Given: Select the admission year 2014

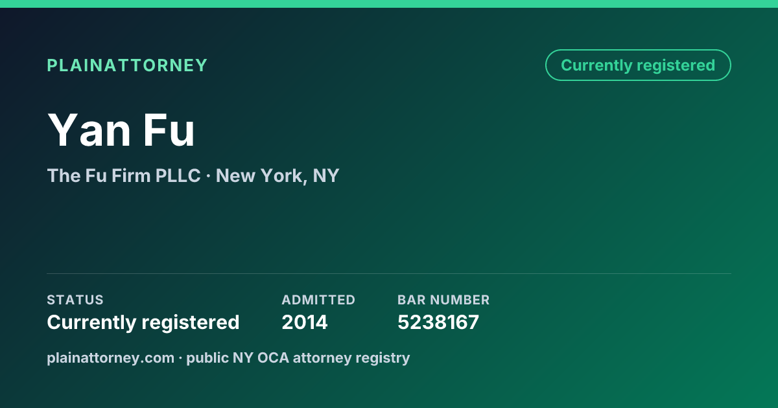Looking at the screenshot, I should pyautogui.click(x=305, y=322).
